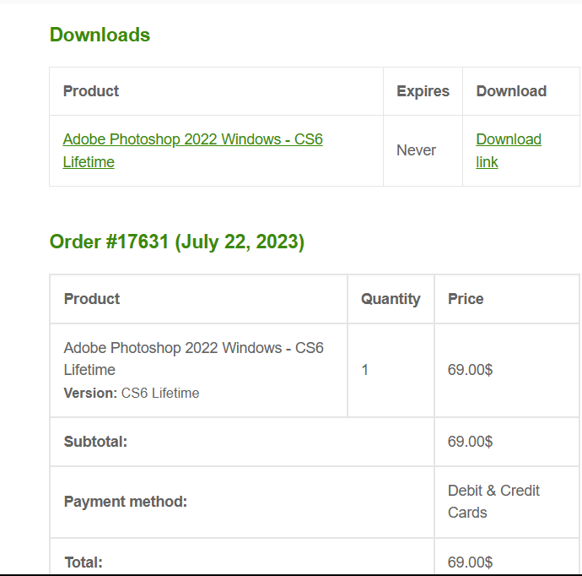Click the Download column header
Screen dimensions: 582x576
point(511,91)
